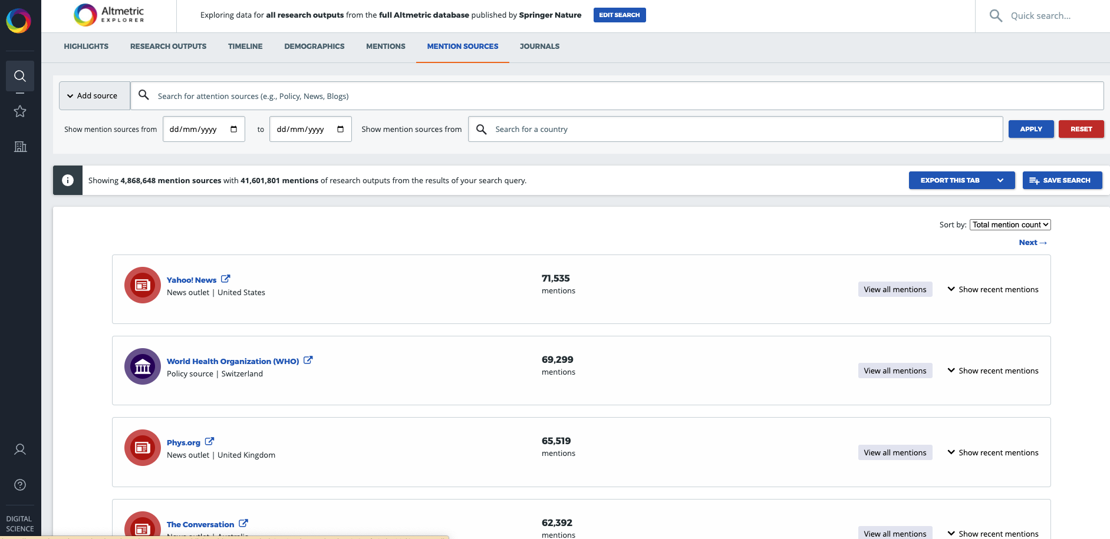Expand the Add source dropdown

(x=94, y=95)
